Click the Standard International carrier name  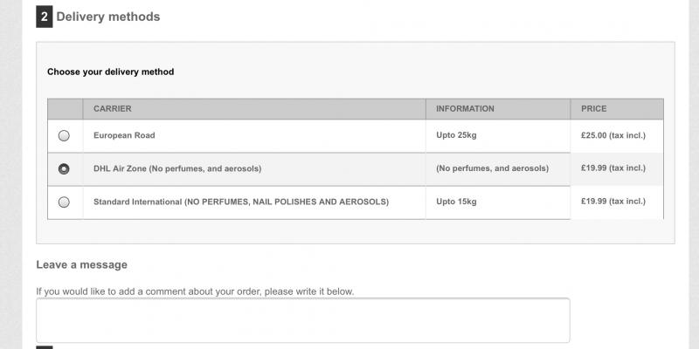pos(241,202)
